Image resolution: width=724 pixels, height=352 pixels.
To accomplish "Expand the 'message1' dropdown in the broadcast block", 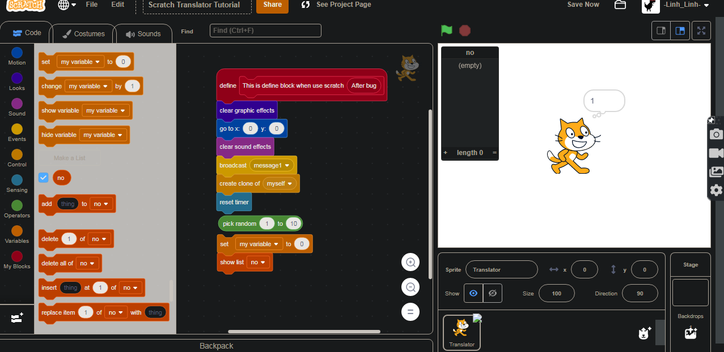I will coord(271,164).
